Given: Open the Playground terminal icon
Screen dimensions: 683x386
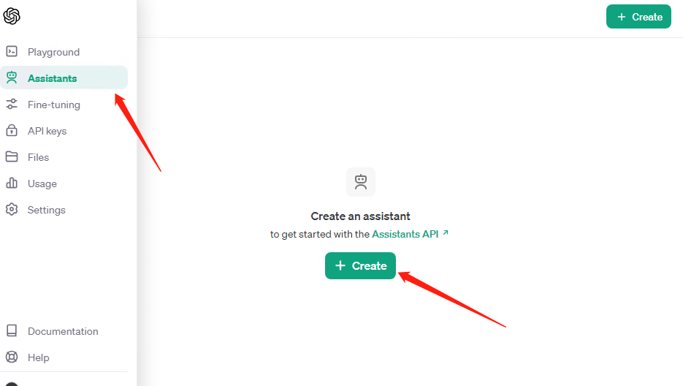Looking at the screenshot, I should tap(12, 51).
